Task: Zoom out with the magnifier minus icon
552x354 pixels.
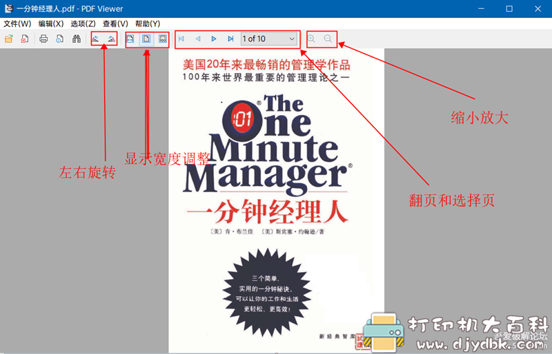Action: pyautogui.click(x=328, y=39)
